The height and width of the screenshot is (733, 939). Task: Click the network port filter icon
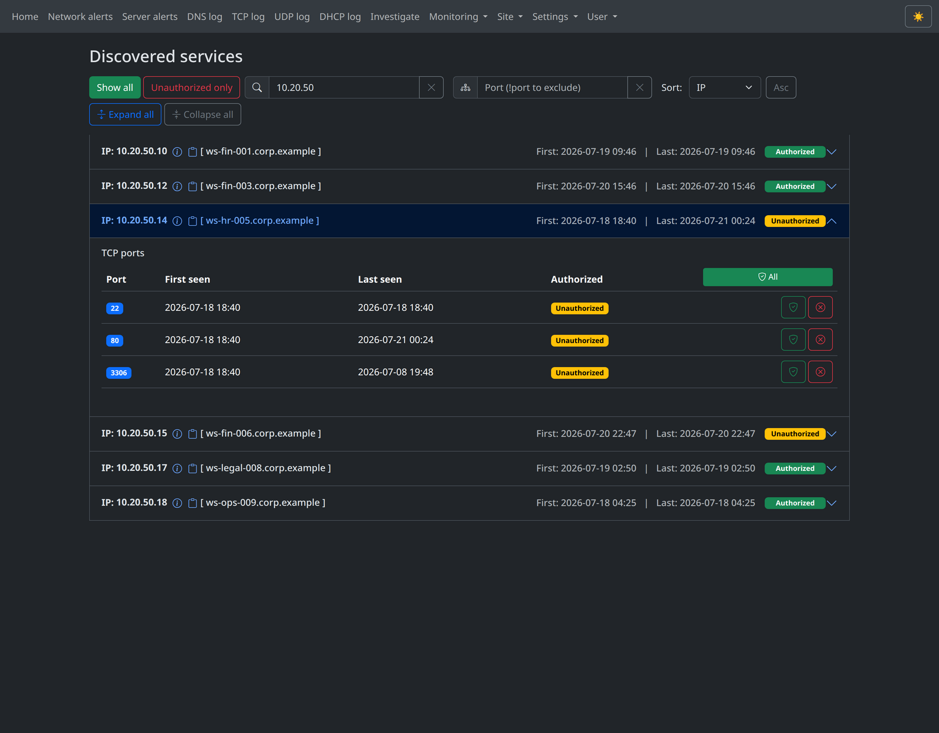[465, 87]
